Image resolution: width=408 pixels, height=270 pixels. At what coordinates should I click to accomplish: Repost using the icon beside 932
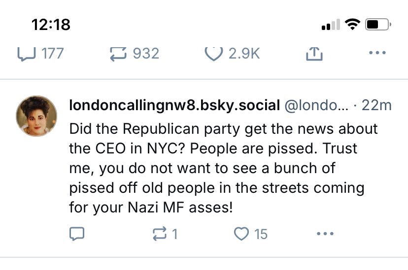(118, 53)
